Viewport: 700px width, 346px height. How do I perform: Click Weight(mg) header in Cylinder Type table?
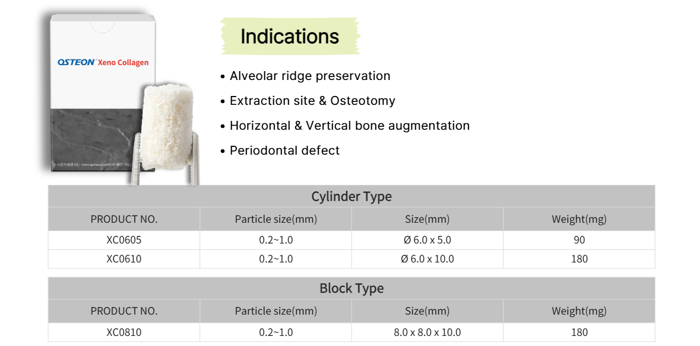579,219
